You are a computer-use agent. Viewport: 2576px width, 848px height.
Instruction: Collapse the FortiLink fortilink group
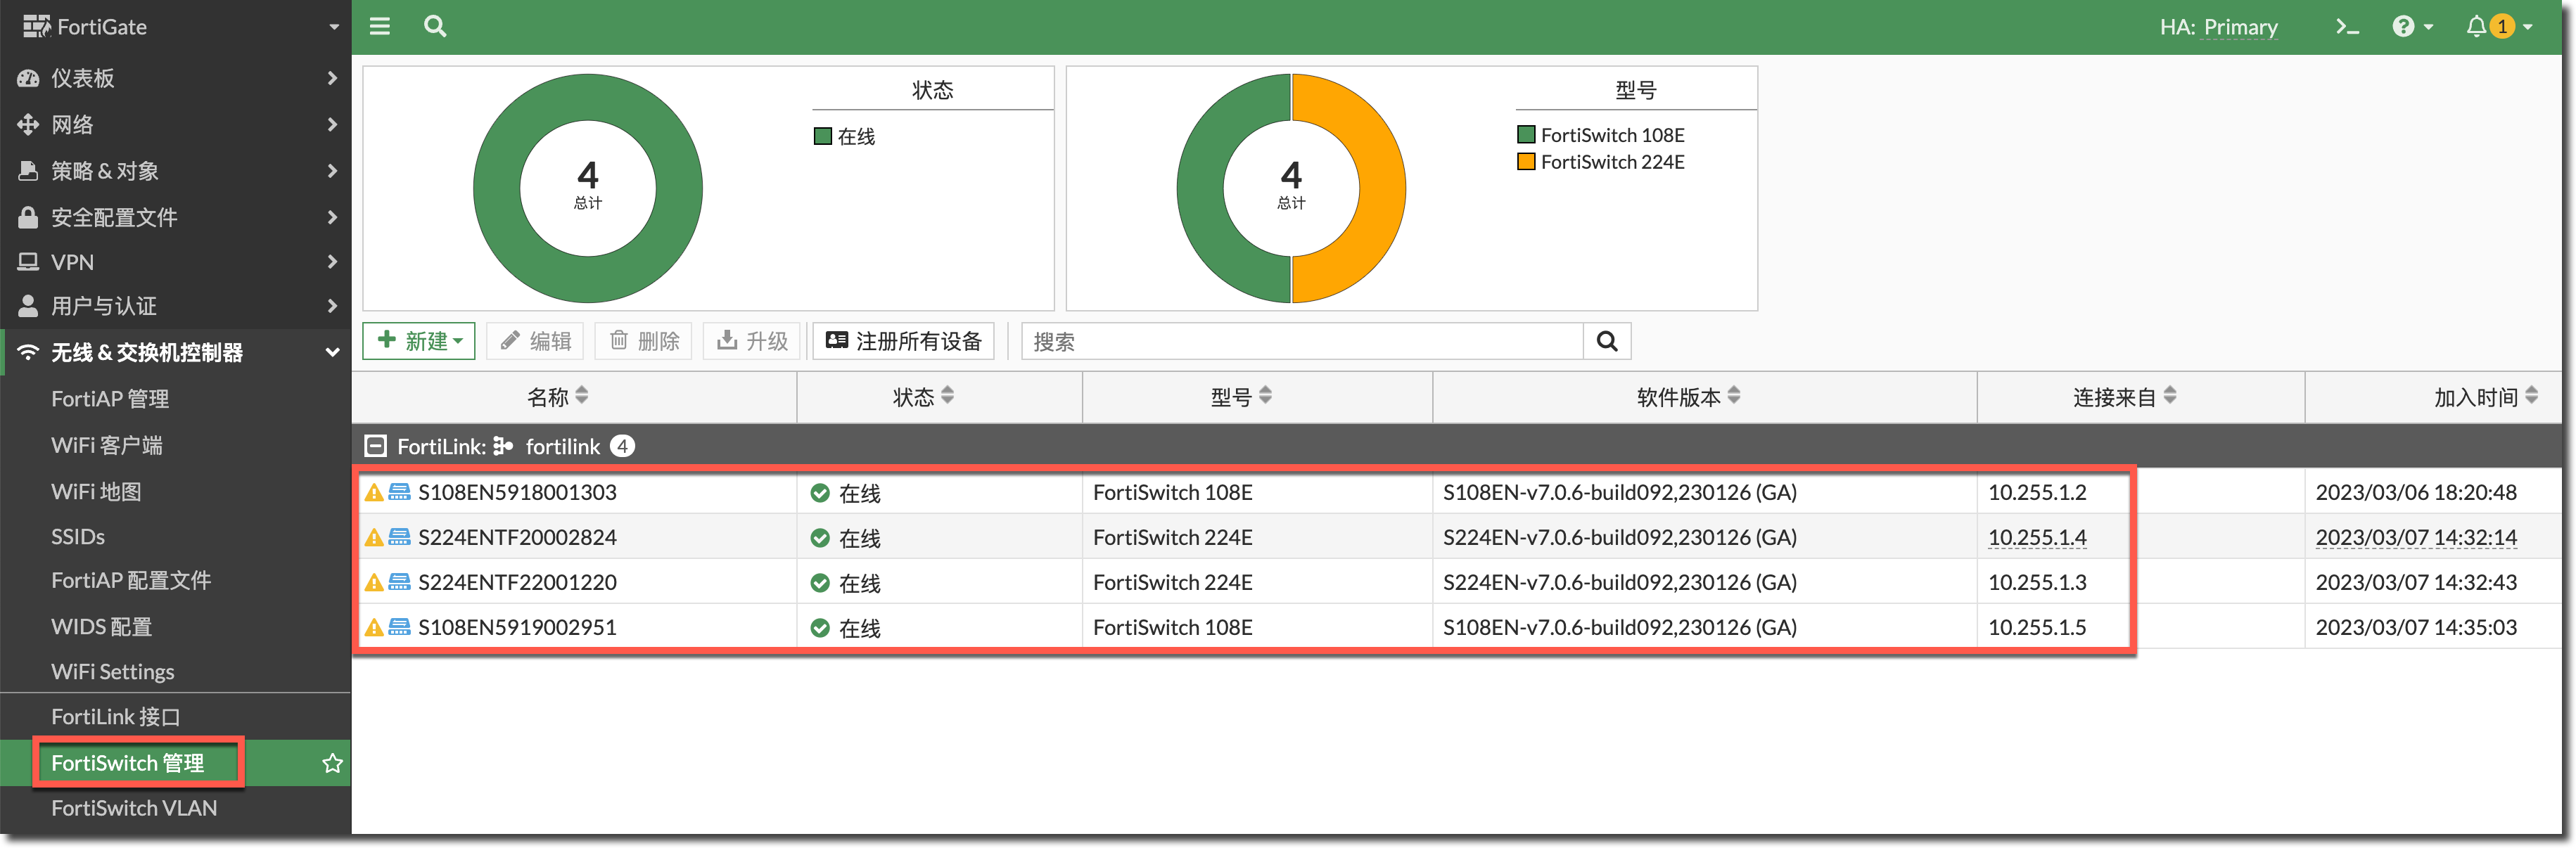(376, 446)
